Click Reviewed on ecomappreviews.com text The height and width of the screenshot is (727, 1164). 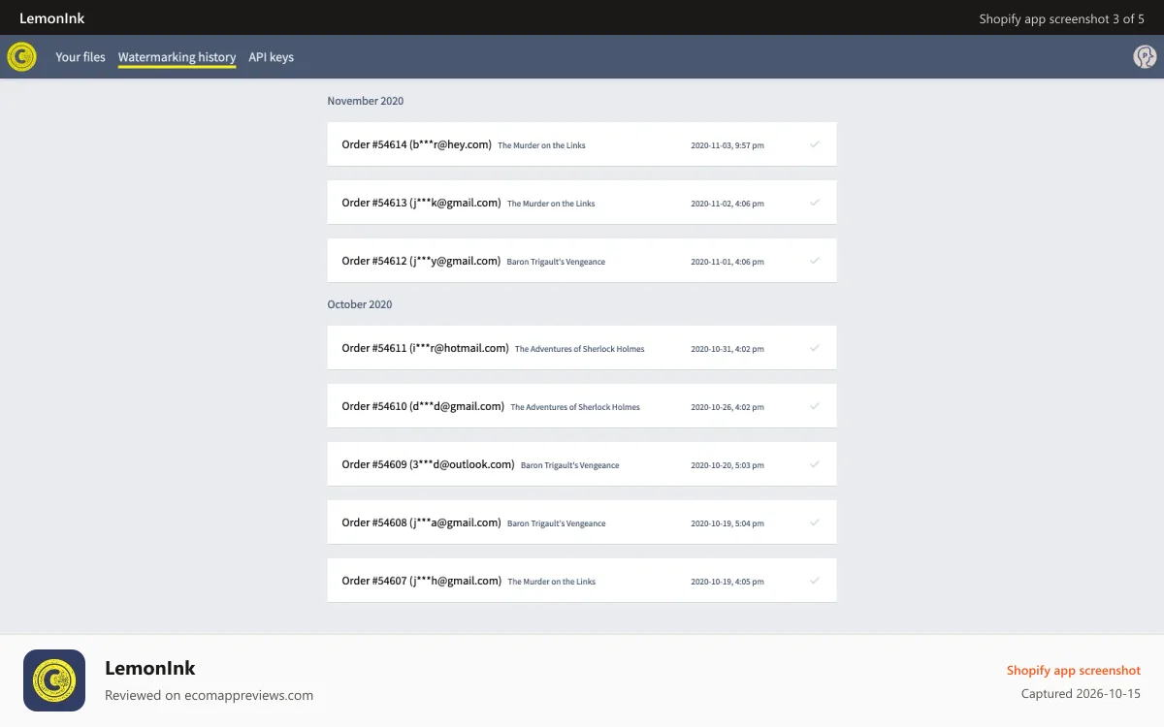pyautogui.click(x=209, y=695)
